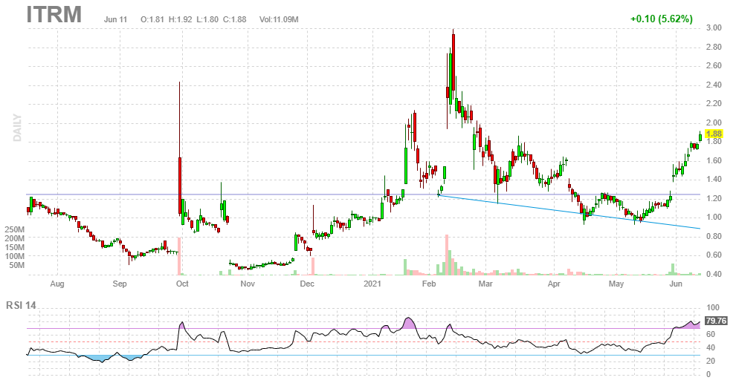This screenshot has width=736, height=386.
Task: Click the 2.00 price axis label
Action: [x=714, y=122]
